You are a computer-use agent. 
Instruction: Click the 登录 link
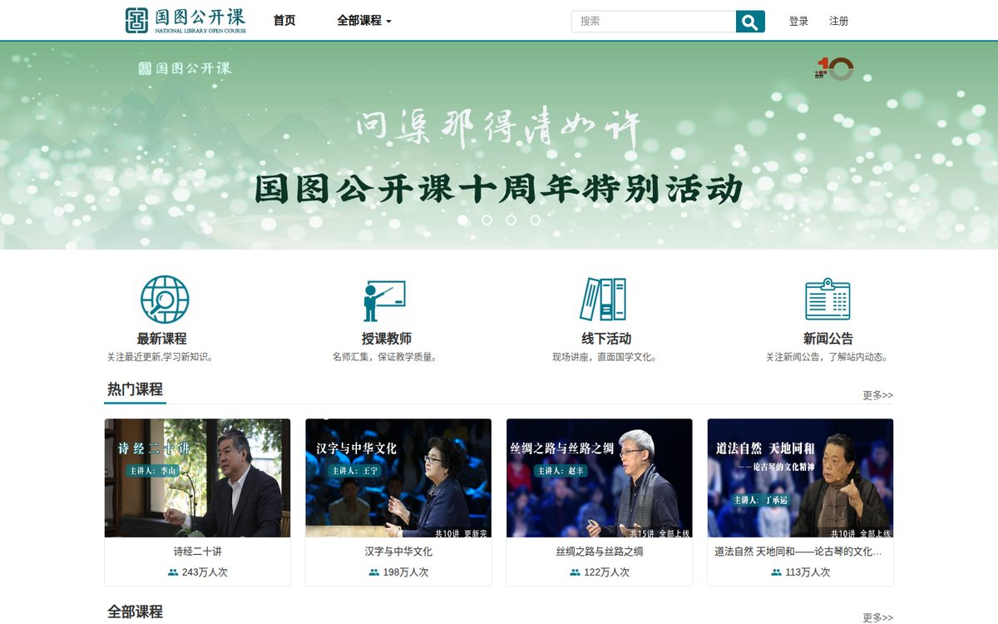[798, 22]
